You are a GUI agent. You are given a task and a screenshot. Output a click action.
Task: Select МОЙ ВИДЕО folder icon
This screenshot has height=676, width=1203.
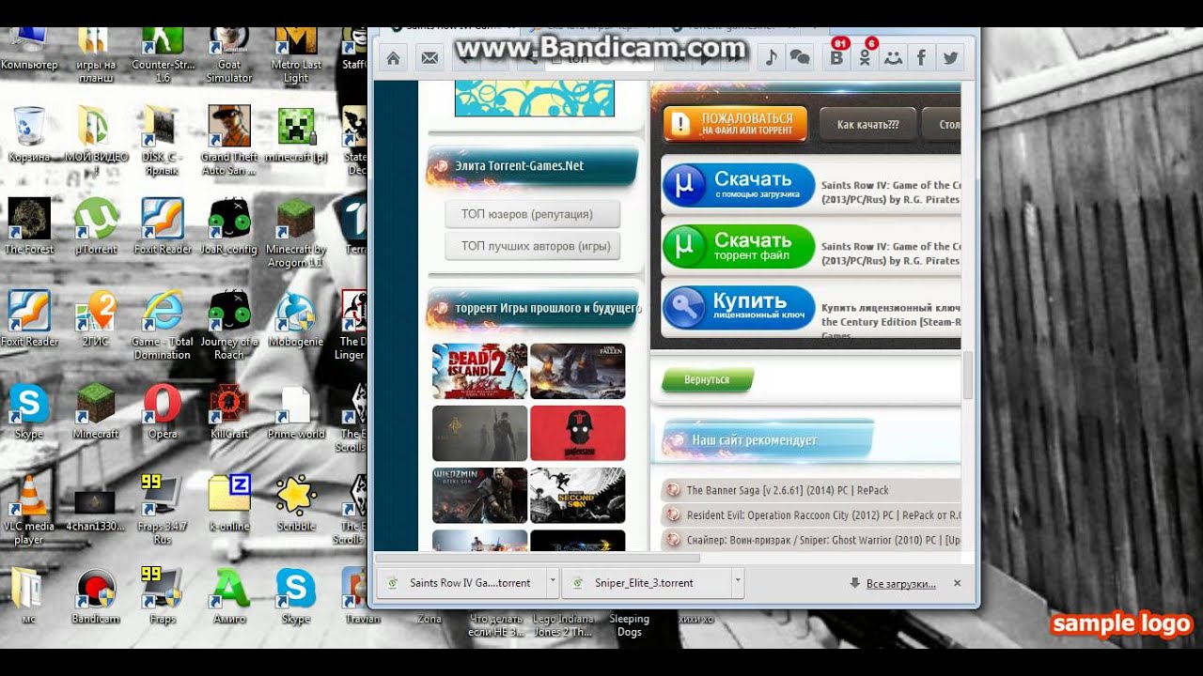tap(95, 141)
